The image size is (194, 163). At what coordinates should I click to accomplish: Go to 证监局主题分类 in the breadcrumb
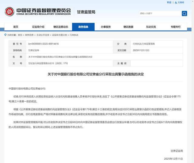[x=59, y=35]
